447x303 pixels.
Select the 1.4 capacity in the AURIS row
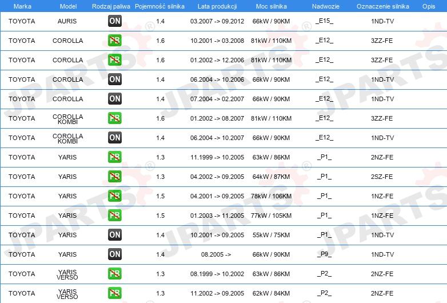point(160,21)
